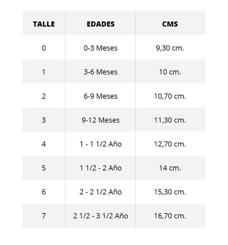Image resolution: width=228 pixels, height=245 pixels.
Task: Select the 2 - 2 1/2 Año cell
Action: (100, 192)
